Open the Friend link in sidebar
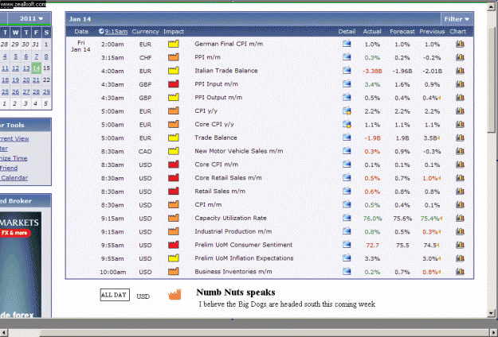This screenshot has height=337, width=498. pyautogui.click(x=9, y=168)
